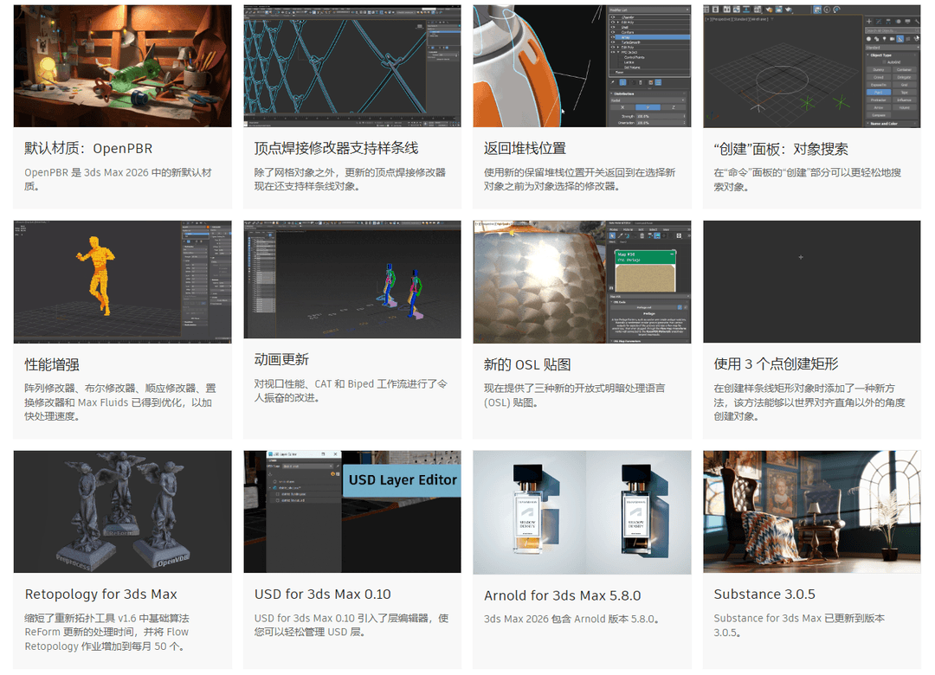Click the 默认材质：OpenPBR card title

(88, 148)
